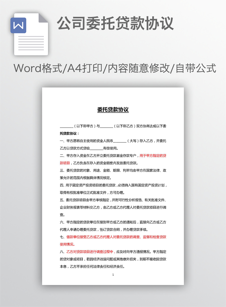Click the red text 使用情况。
This screenshot has height=307, width=226.
pos(68,244)
